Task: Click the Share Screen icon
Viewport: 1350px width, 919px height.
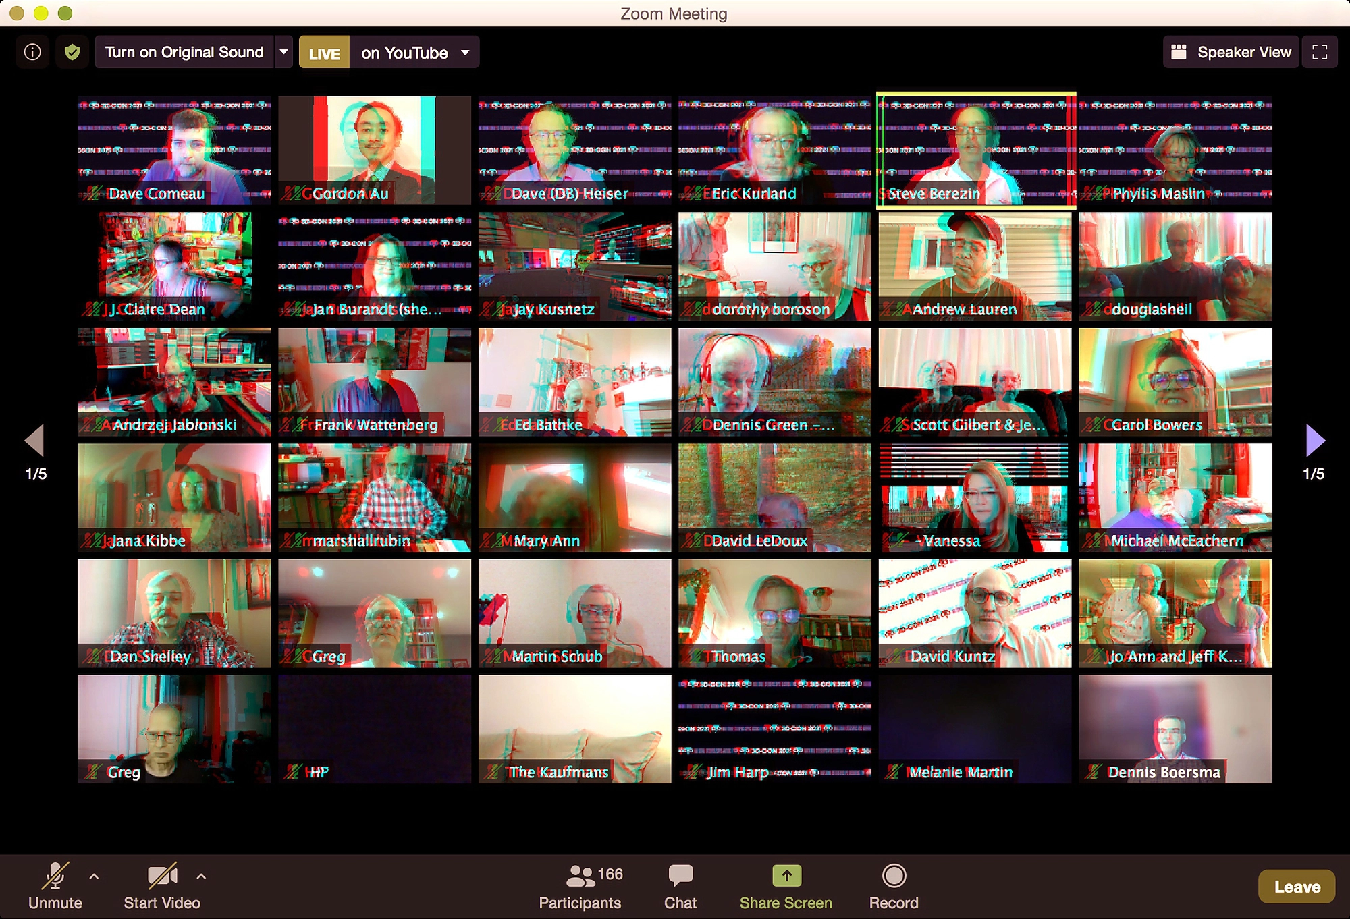Action: (x=786, y=876)
